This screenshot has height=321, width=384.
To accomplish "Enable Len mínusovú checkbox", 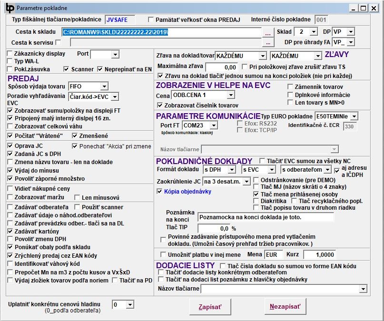I will tap(77, 197).
